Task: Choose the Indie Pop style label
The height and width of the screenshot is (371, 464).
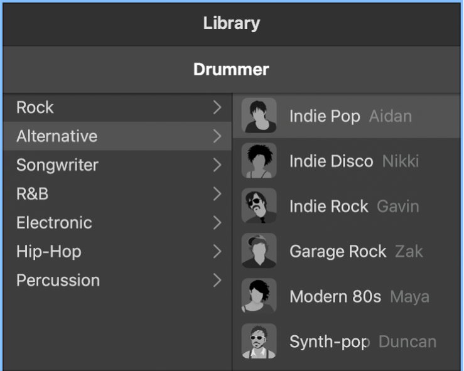Action: (x=325, y=116)
